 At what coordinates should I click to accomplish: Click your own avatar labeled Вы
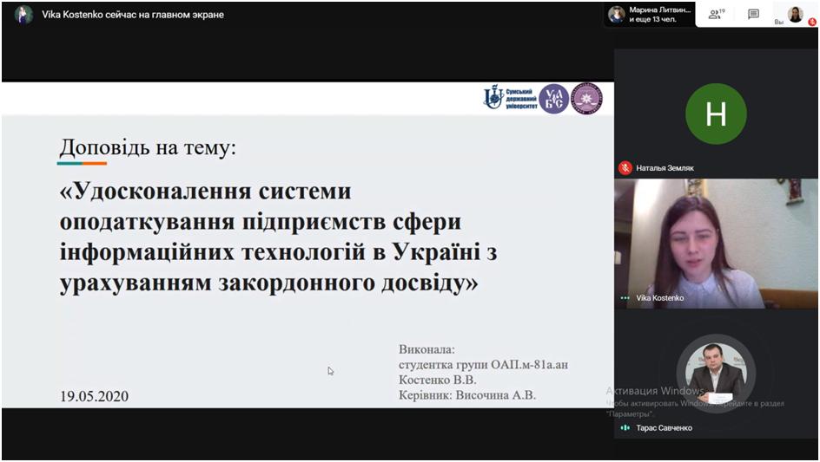tap(795, 14)
